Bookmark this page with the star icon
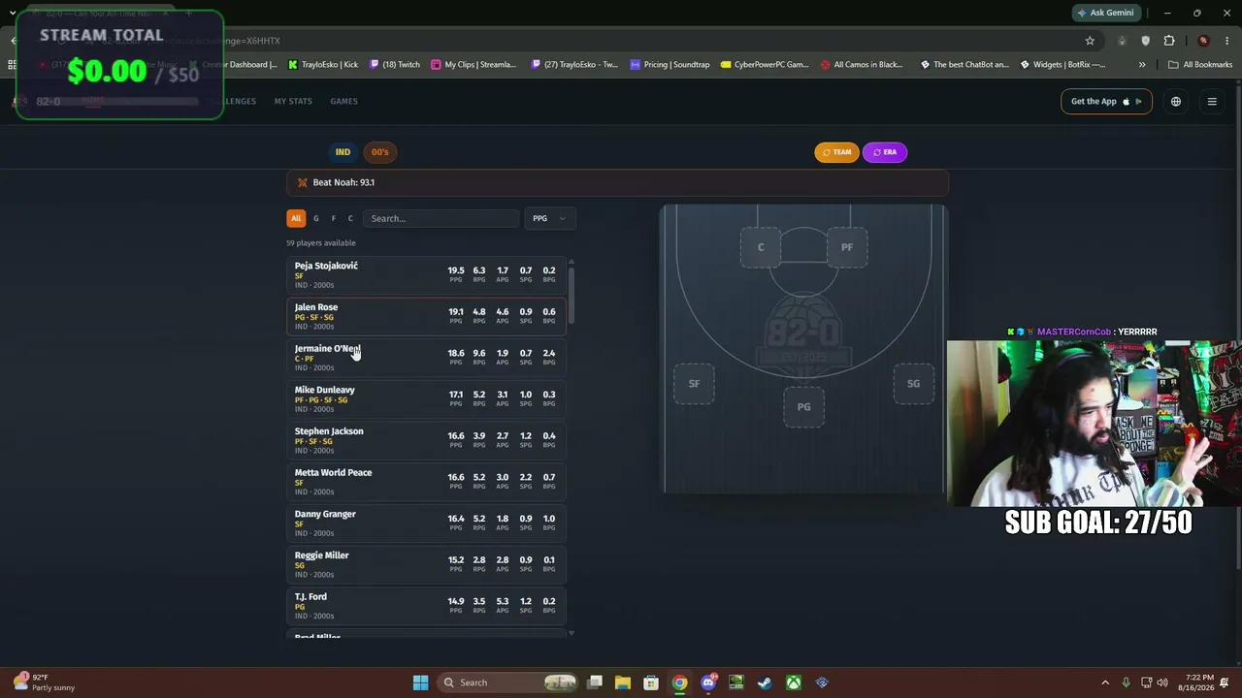The image size is (1242, 698). pyautogui.click(x=1090, y=41)
